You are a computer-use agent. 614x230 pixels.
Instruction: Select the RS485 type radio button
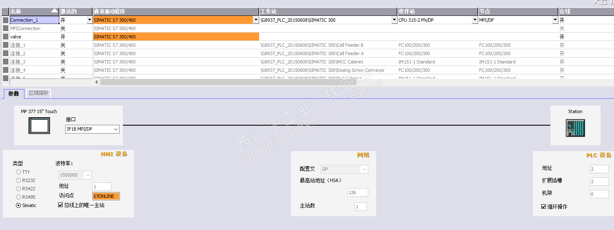pyautogui.click(x=18, y=197)
